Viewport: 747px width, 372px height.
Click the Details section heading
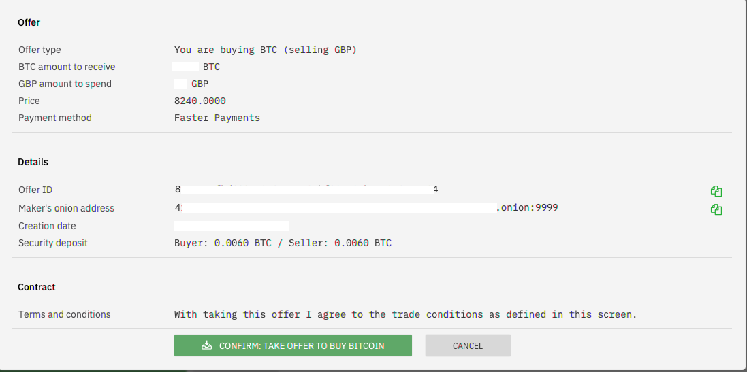[x=33, y=163]
